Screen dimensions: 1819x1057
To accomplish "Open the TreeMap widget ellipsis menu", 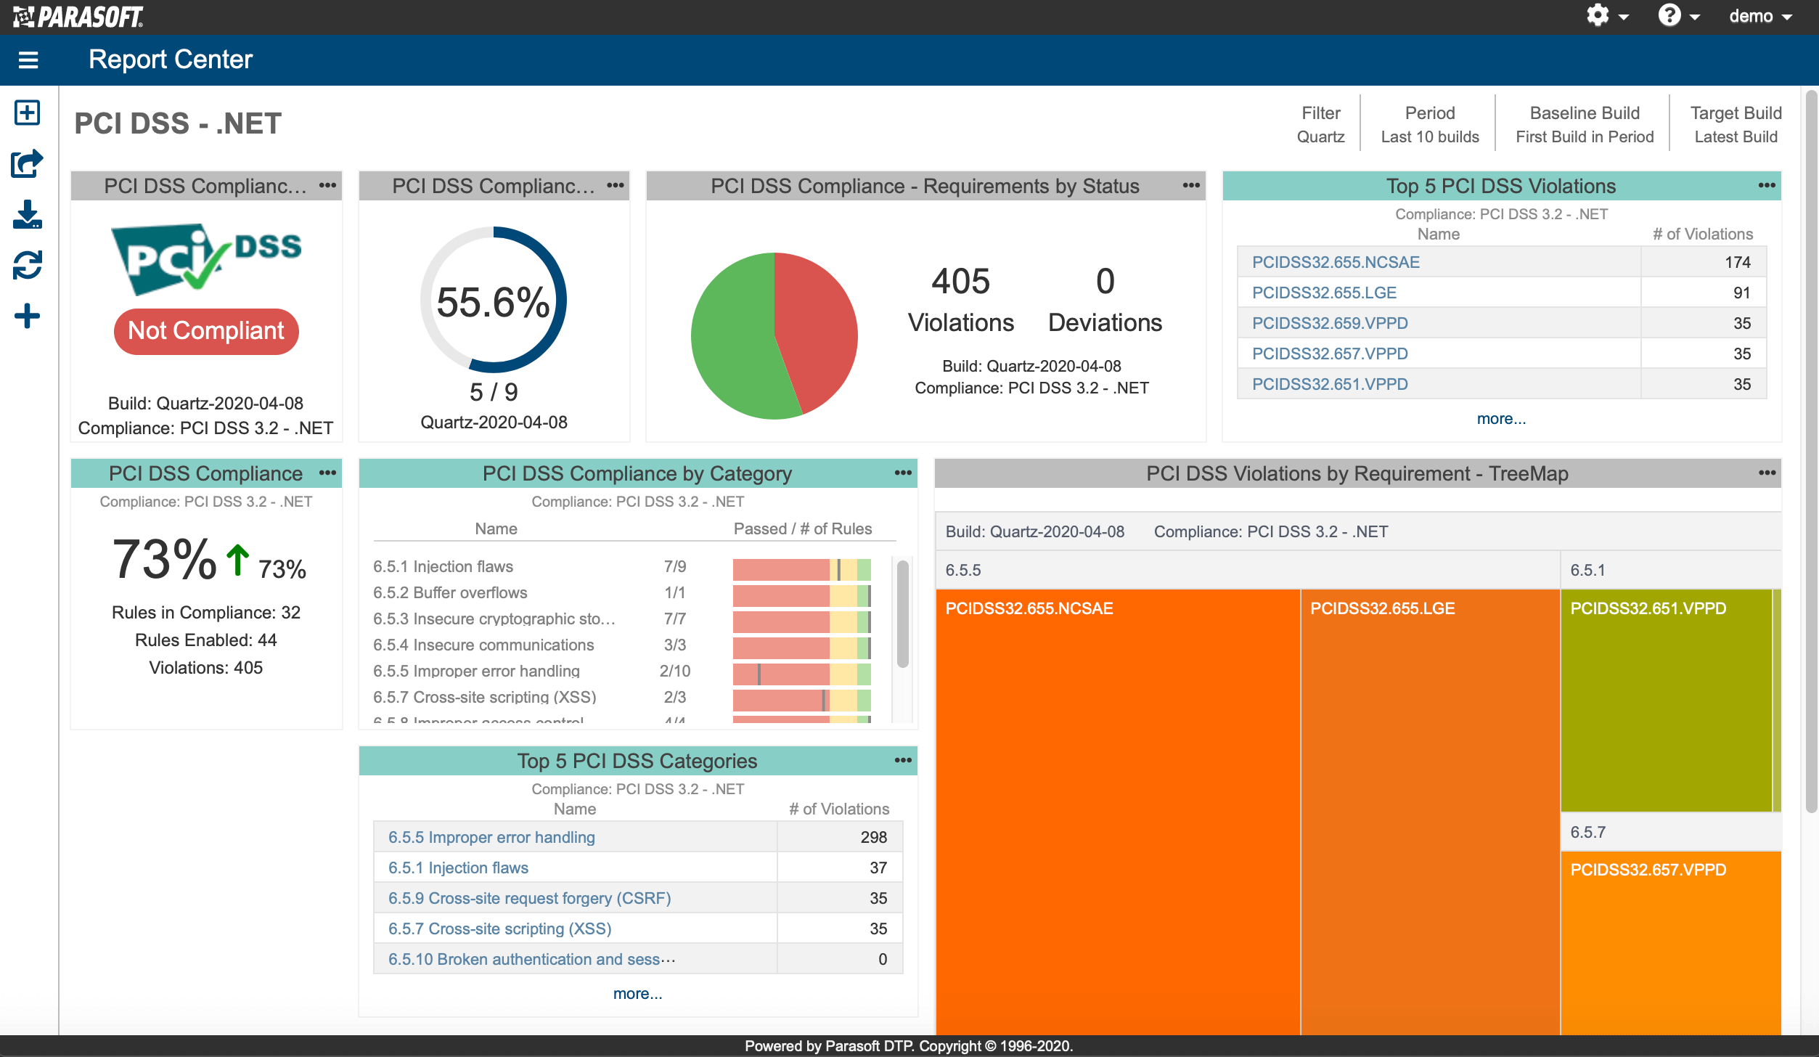I will (1767, 473).
